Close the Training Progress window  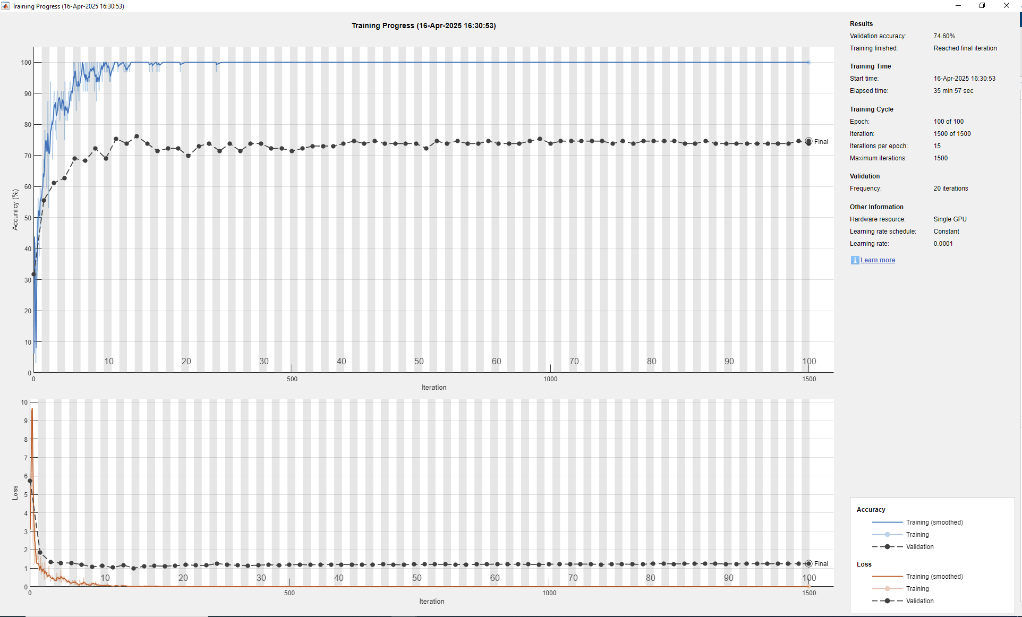click(x=1007, y=6)
